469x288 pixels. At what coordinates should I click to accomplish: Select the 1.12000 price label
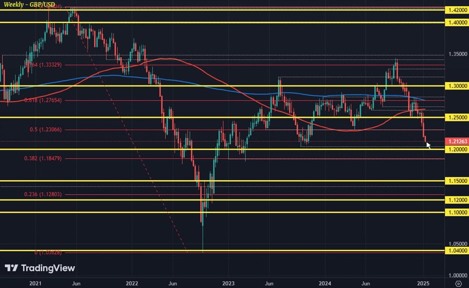pos(458,200)
